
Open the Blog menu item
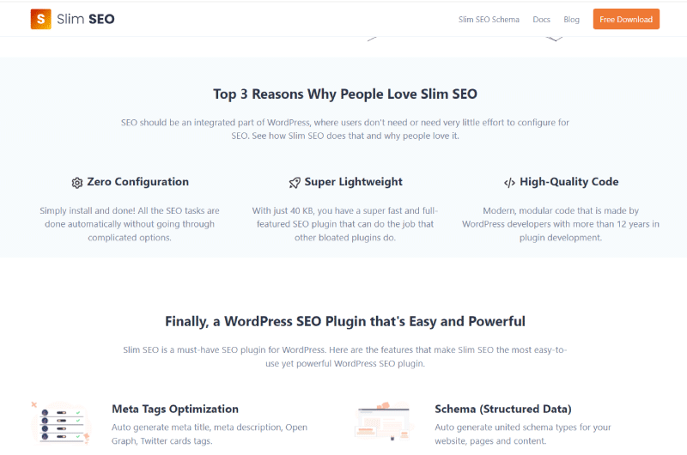click(x=571, y=20)
